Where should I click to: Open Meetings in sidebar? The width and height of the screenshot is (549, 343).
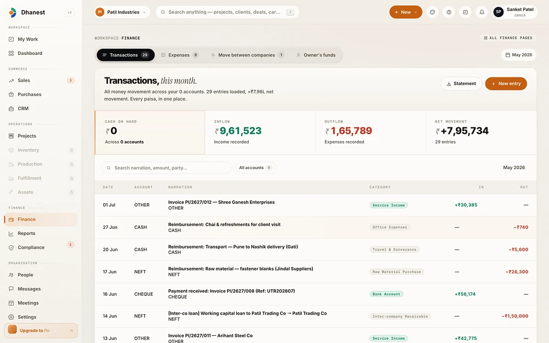[41, 303]
